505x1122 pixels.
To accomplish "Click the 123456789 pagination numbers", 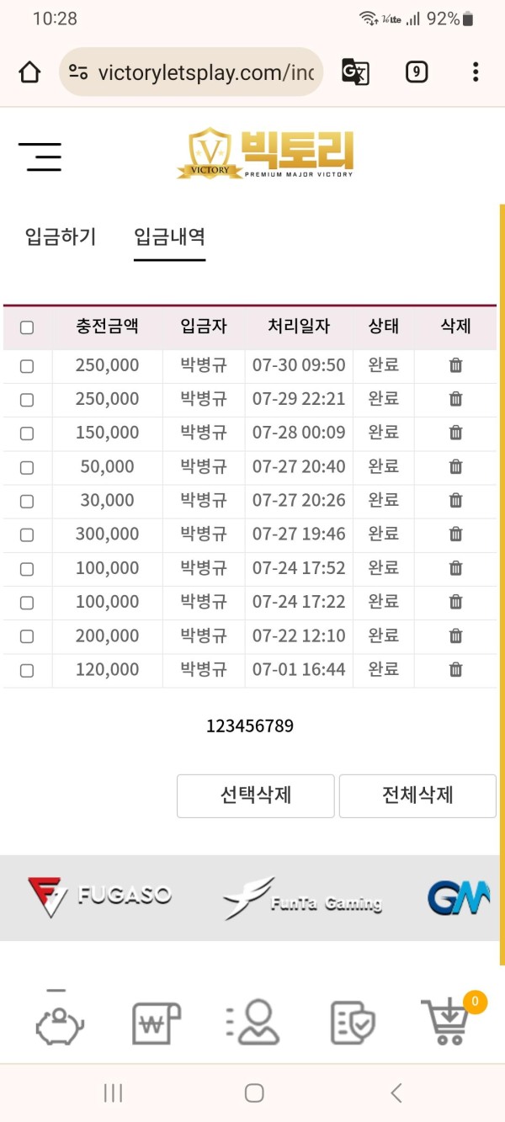I will (250, 726).
